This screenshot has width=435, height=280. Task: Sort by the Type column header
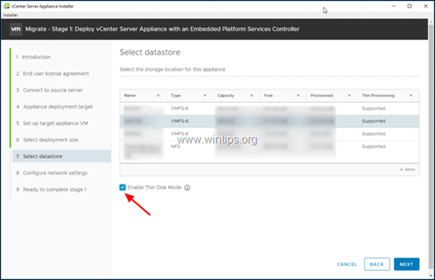[176, 96]
